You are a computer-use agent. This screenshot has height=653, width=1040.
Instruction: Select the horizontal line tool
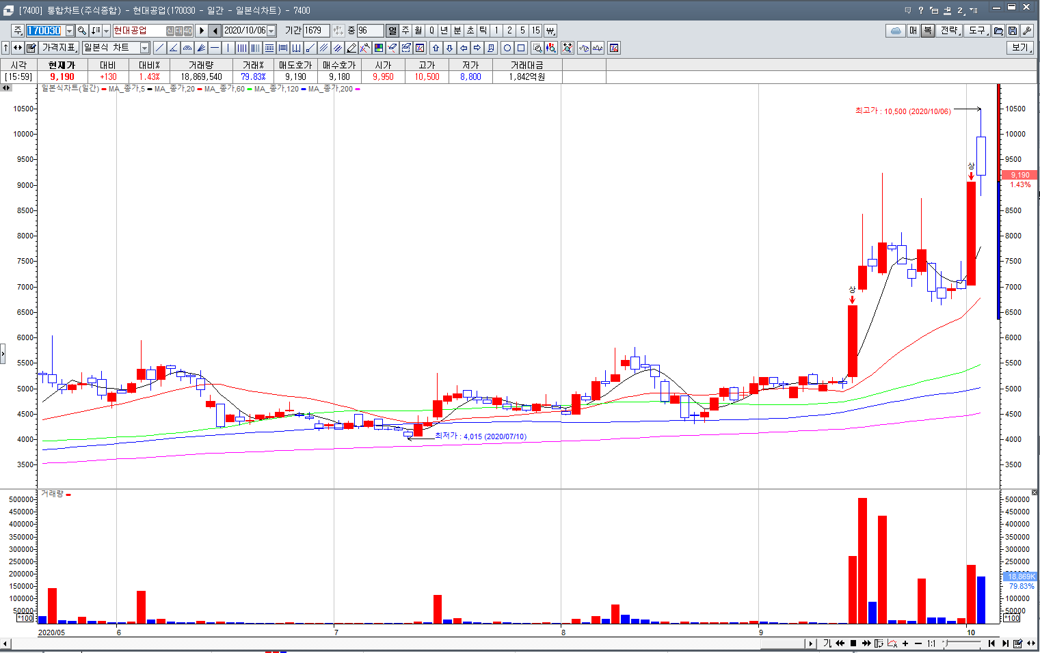click(x=215, y=48)
